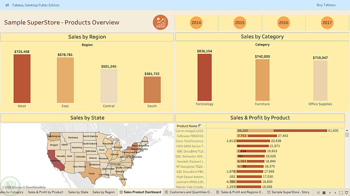Viewport: 350px width, 196px height.
Task: Select the Sales Product Dashboard tab
Action: [140, 192]
